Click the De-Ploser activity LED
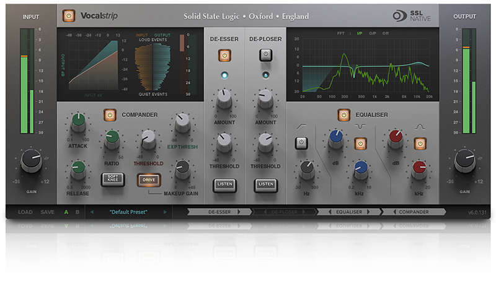The width and height of the screenshot is (496, 286). (266, 76)
